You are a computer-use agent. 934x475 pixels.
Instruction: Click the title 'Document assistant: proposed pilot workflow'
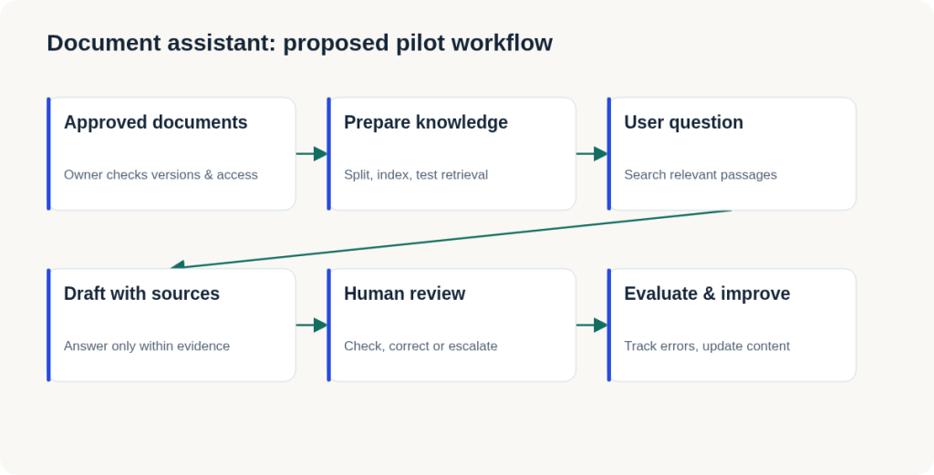click(299, 44)
